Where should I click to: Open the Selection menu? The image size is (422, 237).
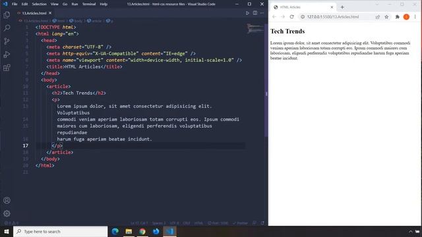[x=40, y=4]
